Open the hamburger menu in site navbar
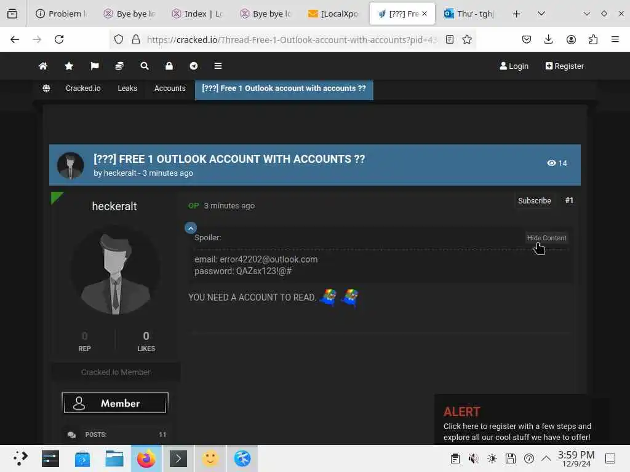Viewport: 630px width, 472px height. [x=218, y=66]
